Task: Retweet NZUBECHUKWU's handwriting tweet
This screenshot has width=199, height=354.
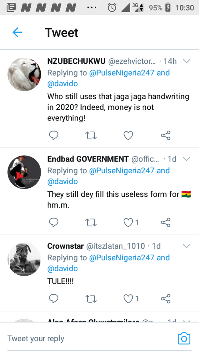Action: (91, 135)
